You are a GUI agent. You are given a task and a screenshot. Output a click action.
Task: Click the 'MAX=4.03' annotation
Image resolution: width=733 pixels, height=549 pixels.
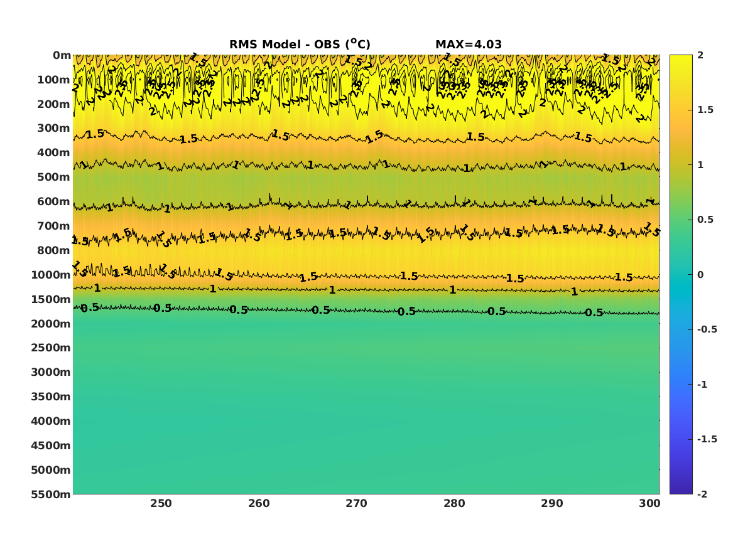point(469,45)
